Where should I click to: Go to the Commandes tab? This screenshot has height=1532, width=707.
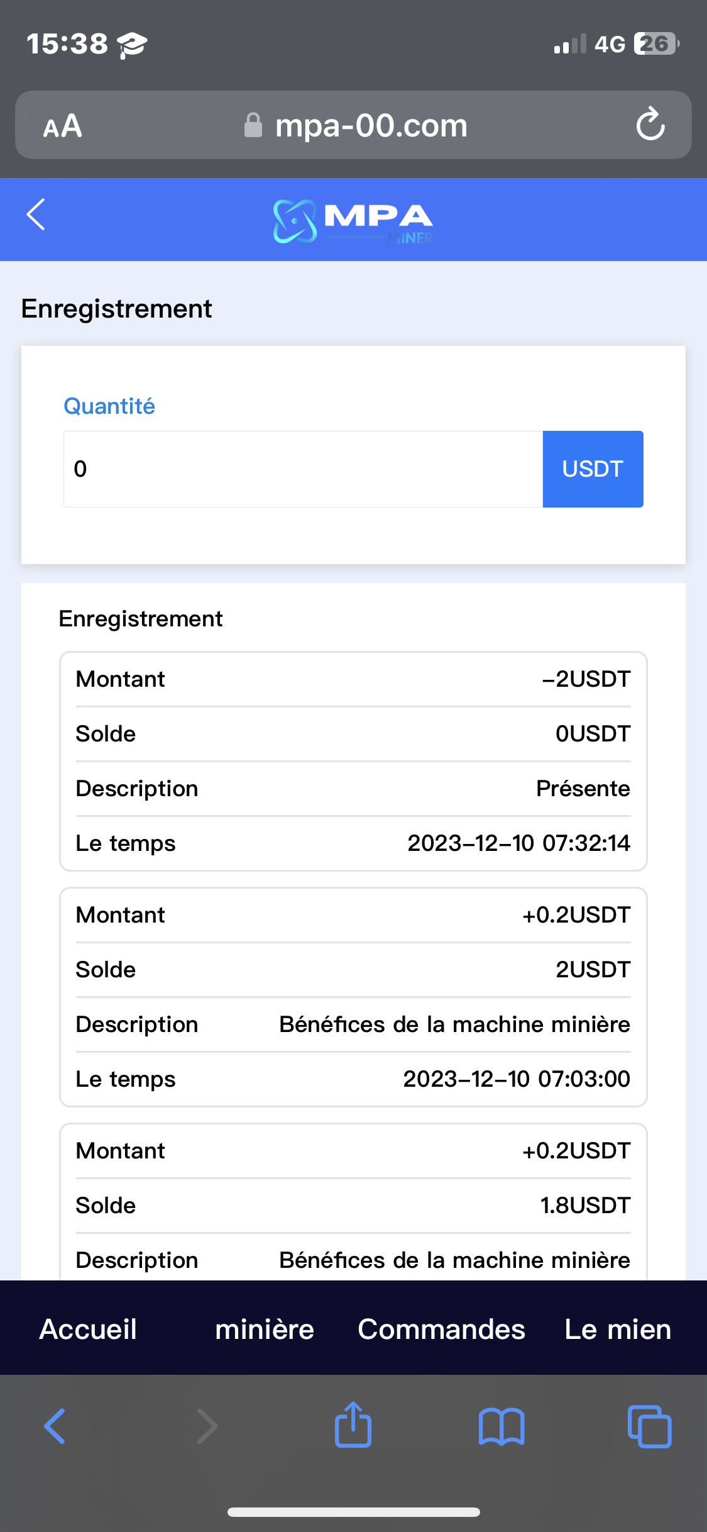[441, 1329]
